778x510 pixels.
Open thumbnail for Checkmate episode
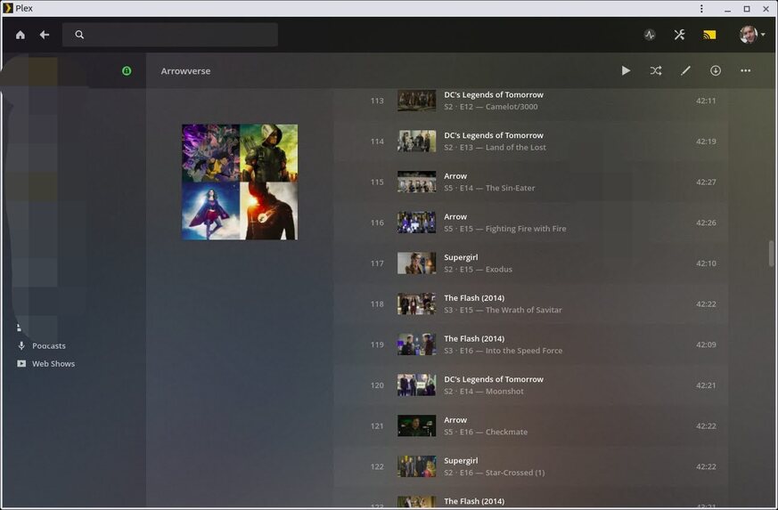(417, 425)
